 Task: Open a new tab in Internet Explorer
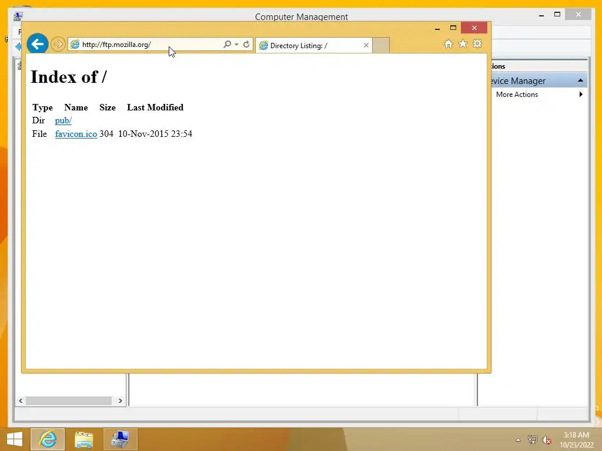[381, 45]
